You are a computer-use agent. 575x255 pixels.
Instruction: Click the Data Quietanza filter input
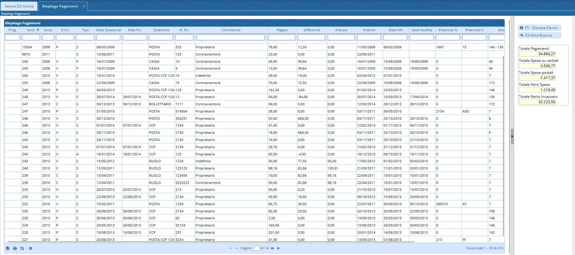click(108, 37)
